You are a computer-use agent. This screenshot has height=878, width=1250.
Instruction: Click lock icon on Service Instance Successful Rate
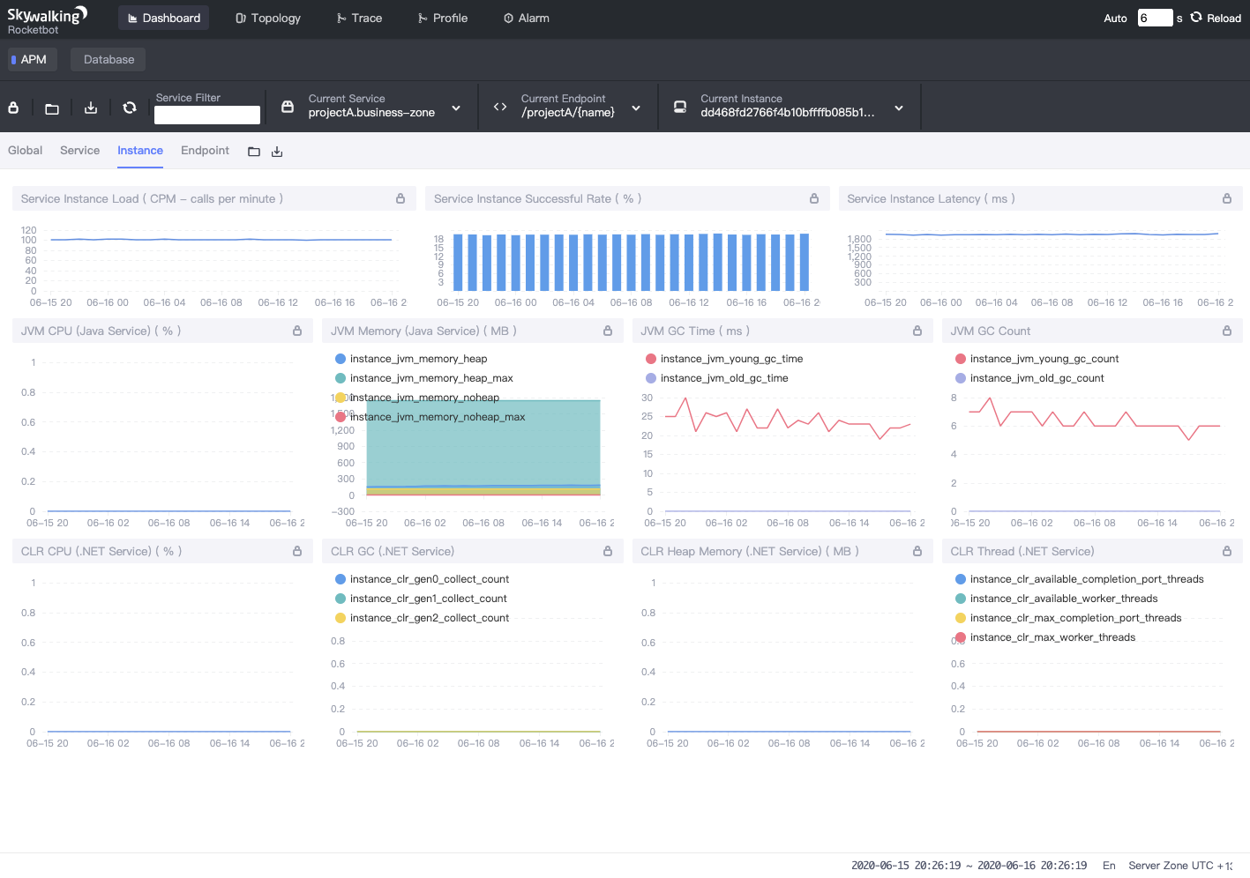(x=814, y=198)
